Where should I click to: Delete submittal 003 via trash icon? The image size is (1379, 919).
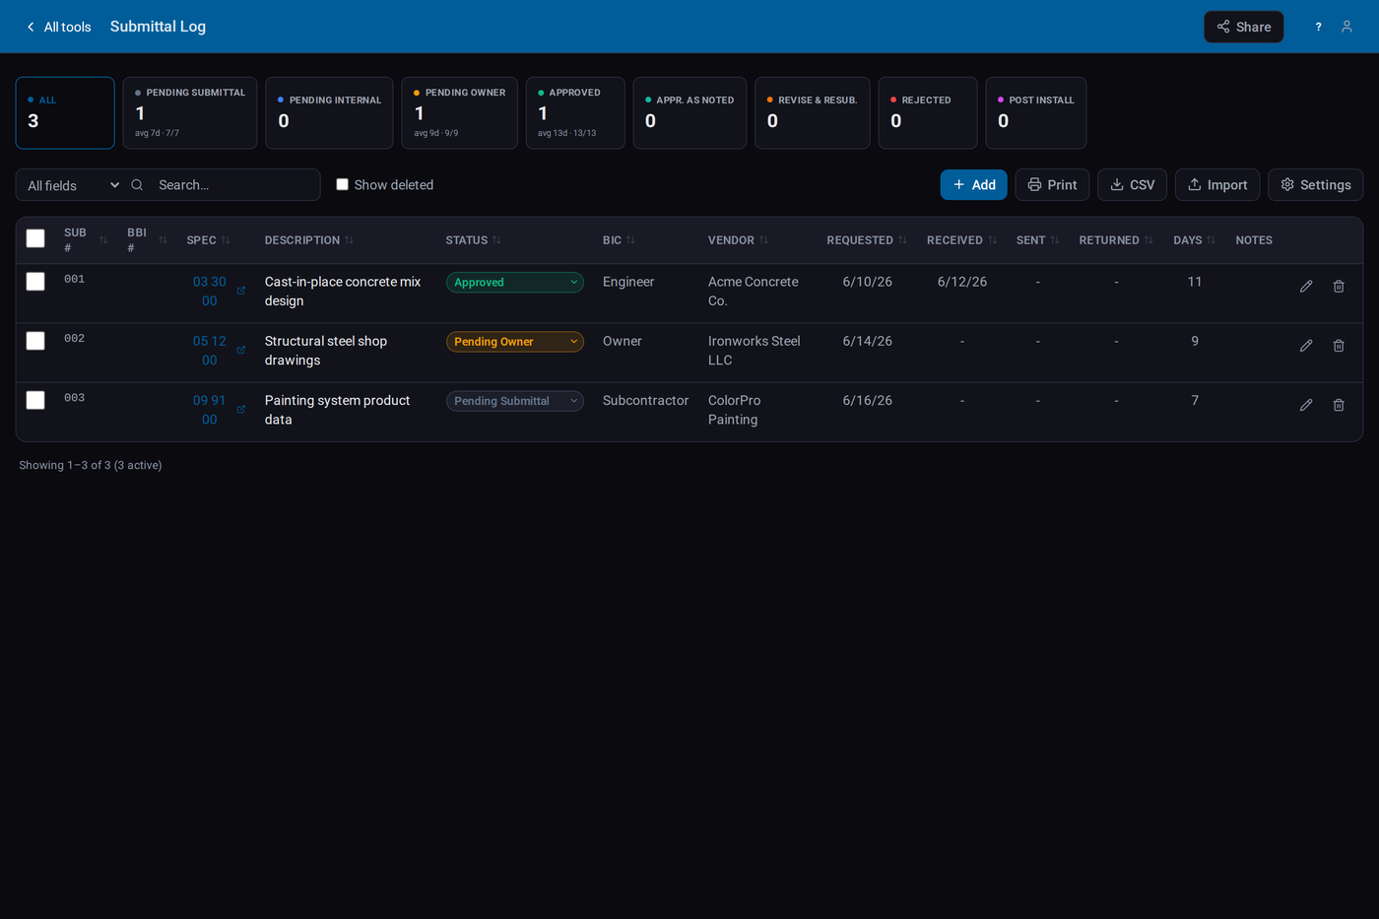coord(1339,405)
